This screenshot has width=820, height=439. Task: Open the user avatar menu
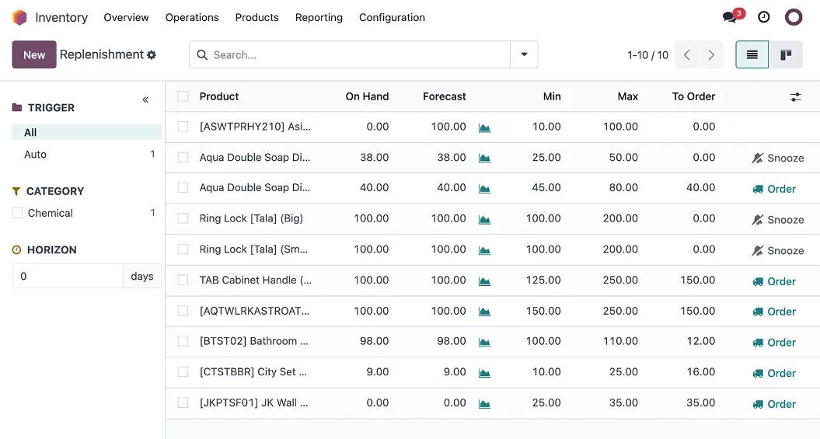coord(794,17)
